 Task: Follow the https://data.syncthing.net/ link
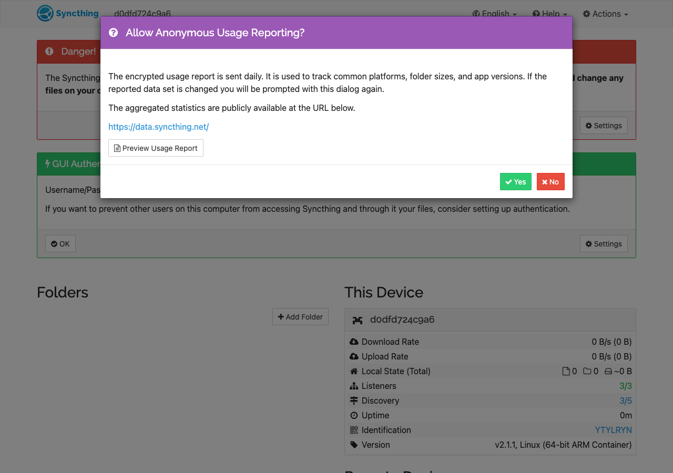click(159, 127)
